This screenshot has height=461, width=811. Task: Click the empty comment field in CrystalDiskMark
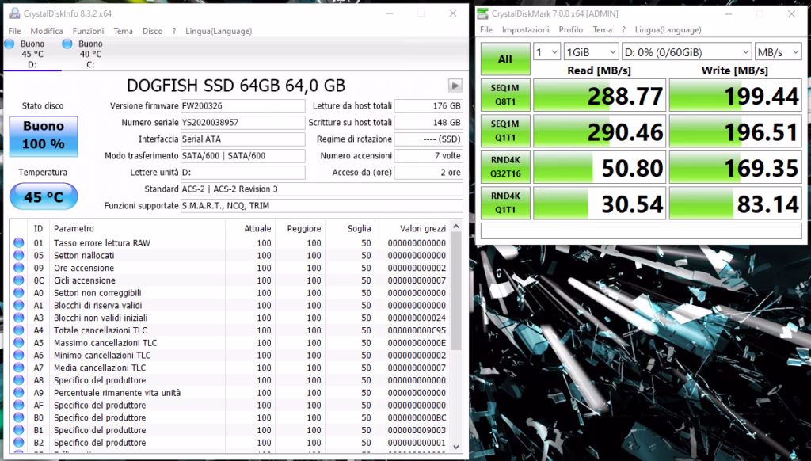tap(642, 230)
